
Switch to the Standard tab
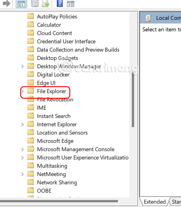tap(175, 202)
